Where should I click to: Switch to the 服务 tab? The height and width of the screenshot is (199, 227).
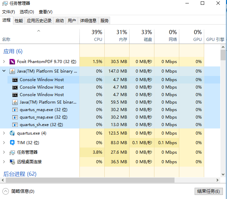[x=104, y=21]
